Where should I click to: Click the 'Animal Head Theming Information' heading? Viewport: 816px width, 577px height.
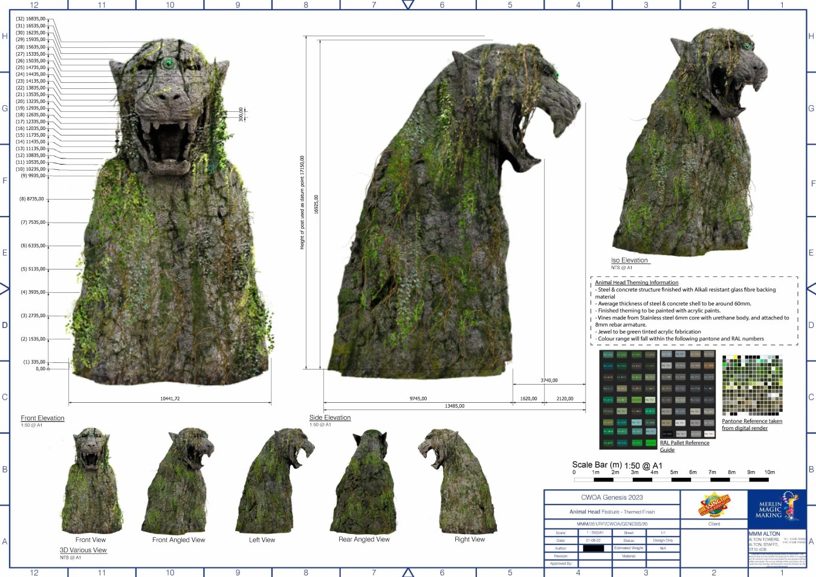tap(636, 282)
